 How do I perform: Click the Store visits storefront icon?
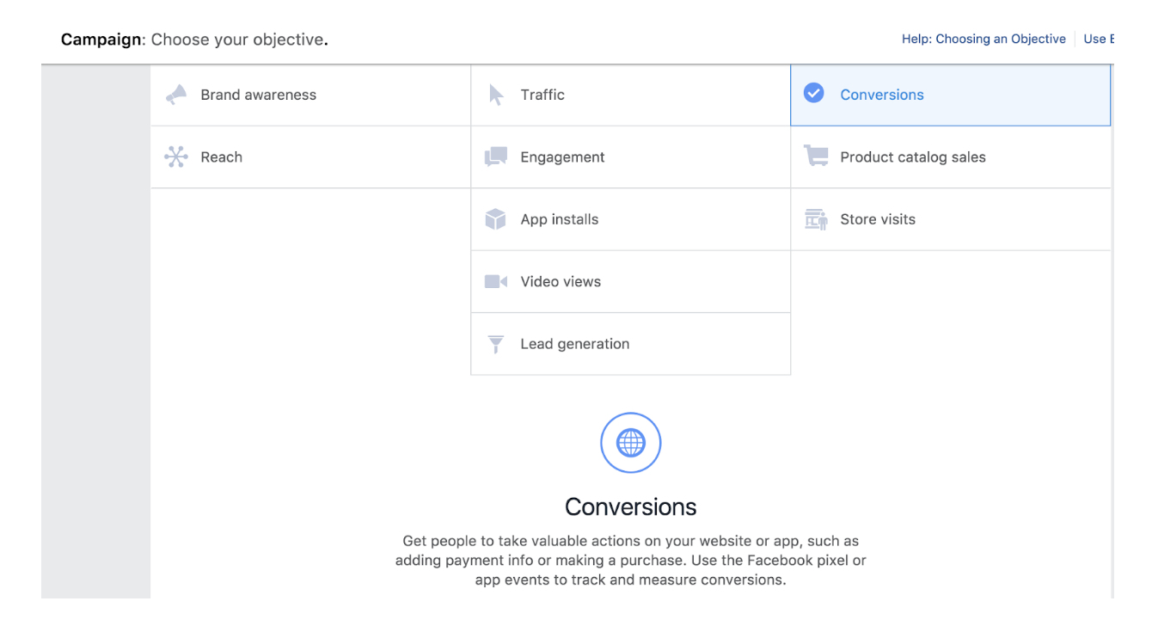click(816, 219)
